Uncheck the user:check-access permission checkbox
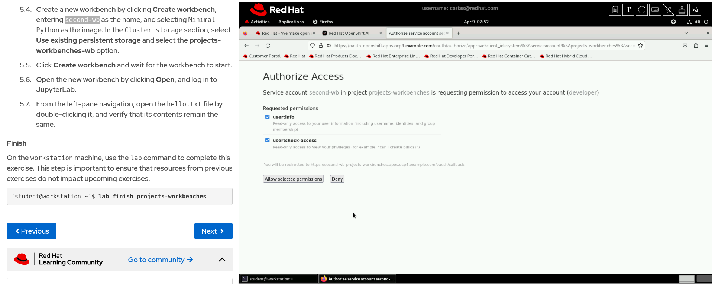Screen dimensions: 712x284 [x=268, y=140]
